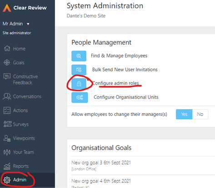This screenshot has height=188, width=215.
Task: Expand the Mr Admin user dropdown arrow
Action: [28, 24]
